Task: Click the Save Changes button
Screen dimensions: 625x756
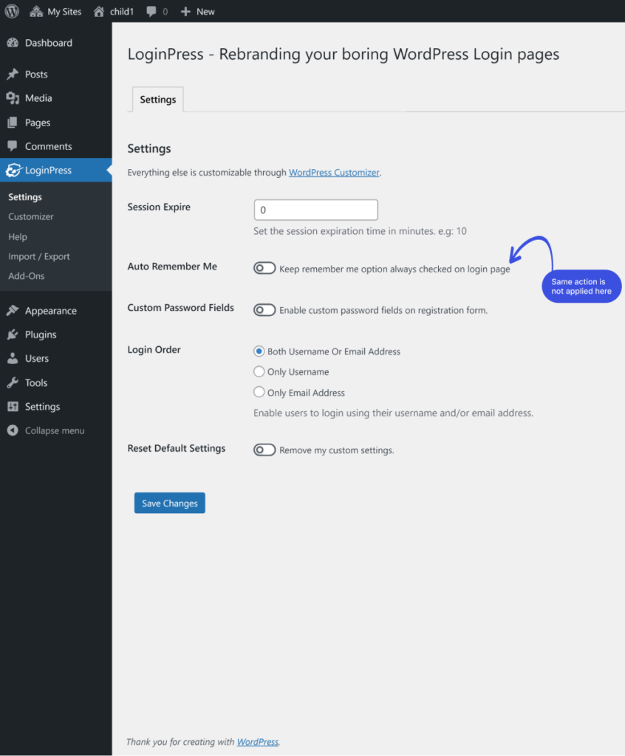Action: [170, 503]
